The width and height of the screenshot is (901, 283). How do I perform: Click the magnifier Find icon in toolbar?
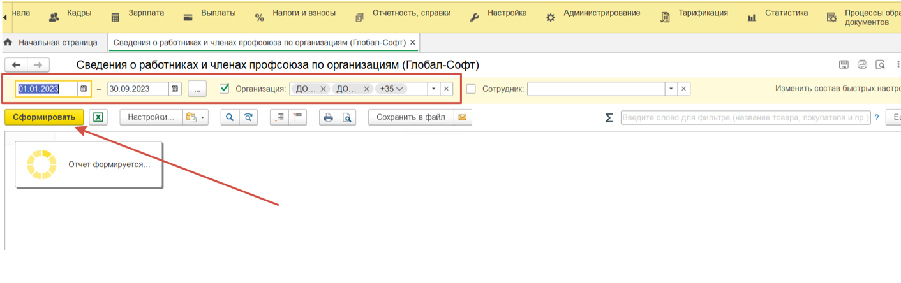point(230,117)
